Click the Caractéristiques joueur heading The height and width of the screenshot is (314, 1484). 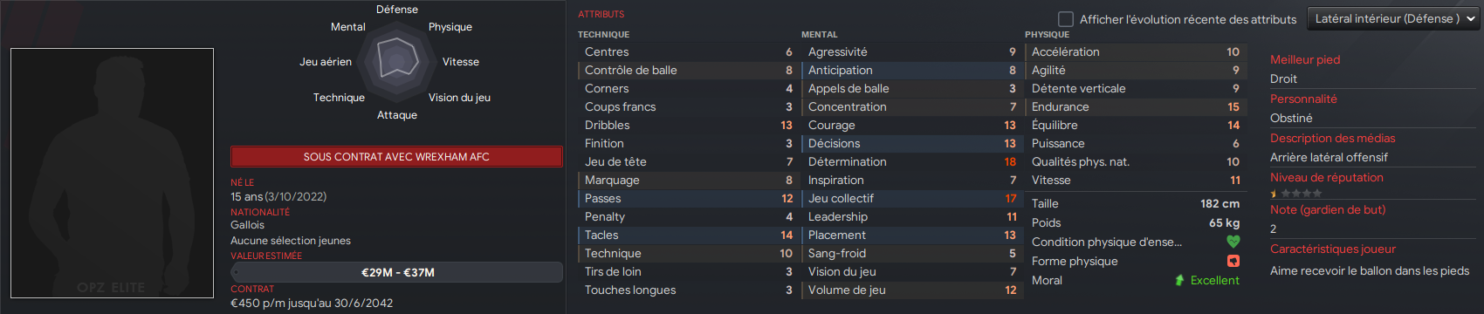pyautogui.click(x=1332, y=249)
